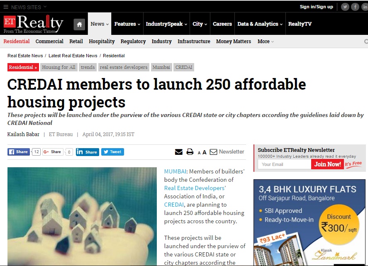Click the Your Email input field

tap(285, 164)
